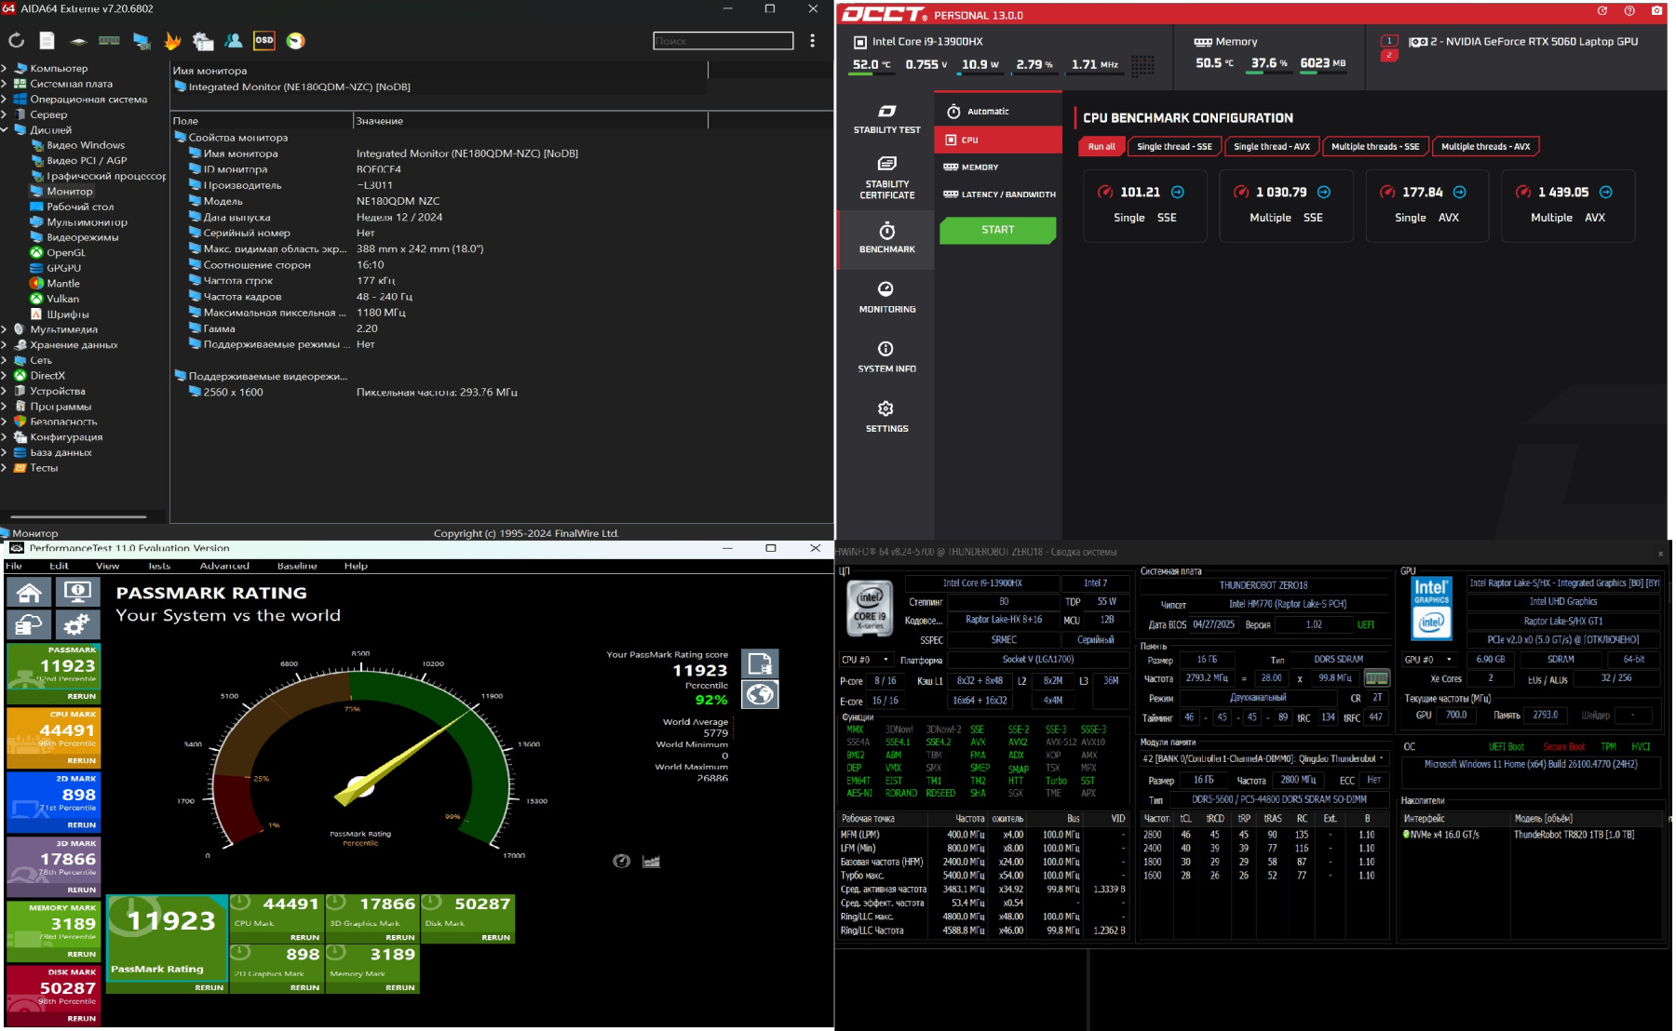Screen dimensions: 1676x1031
Task: Launch the flame stability test icon in AIDA64
Action: point(172,40)
